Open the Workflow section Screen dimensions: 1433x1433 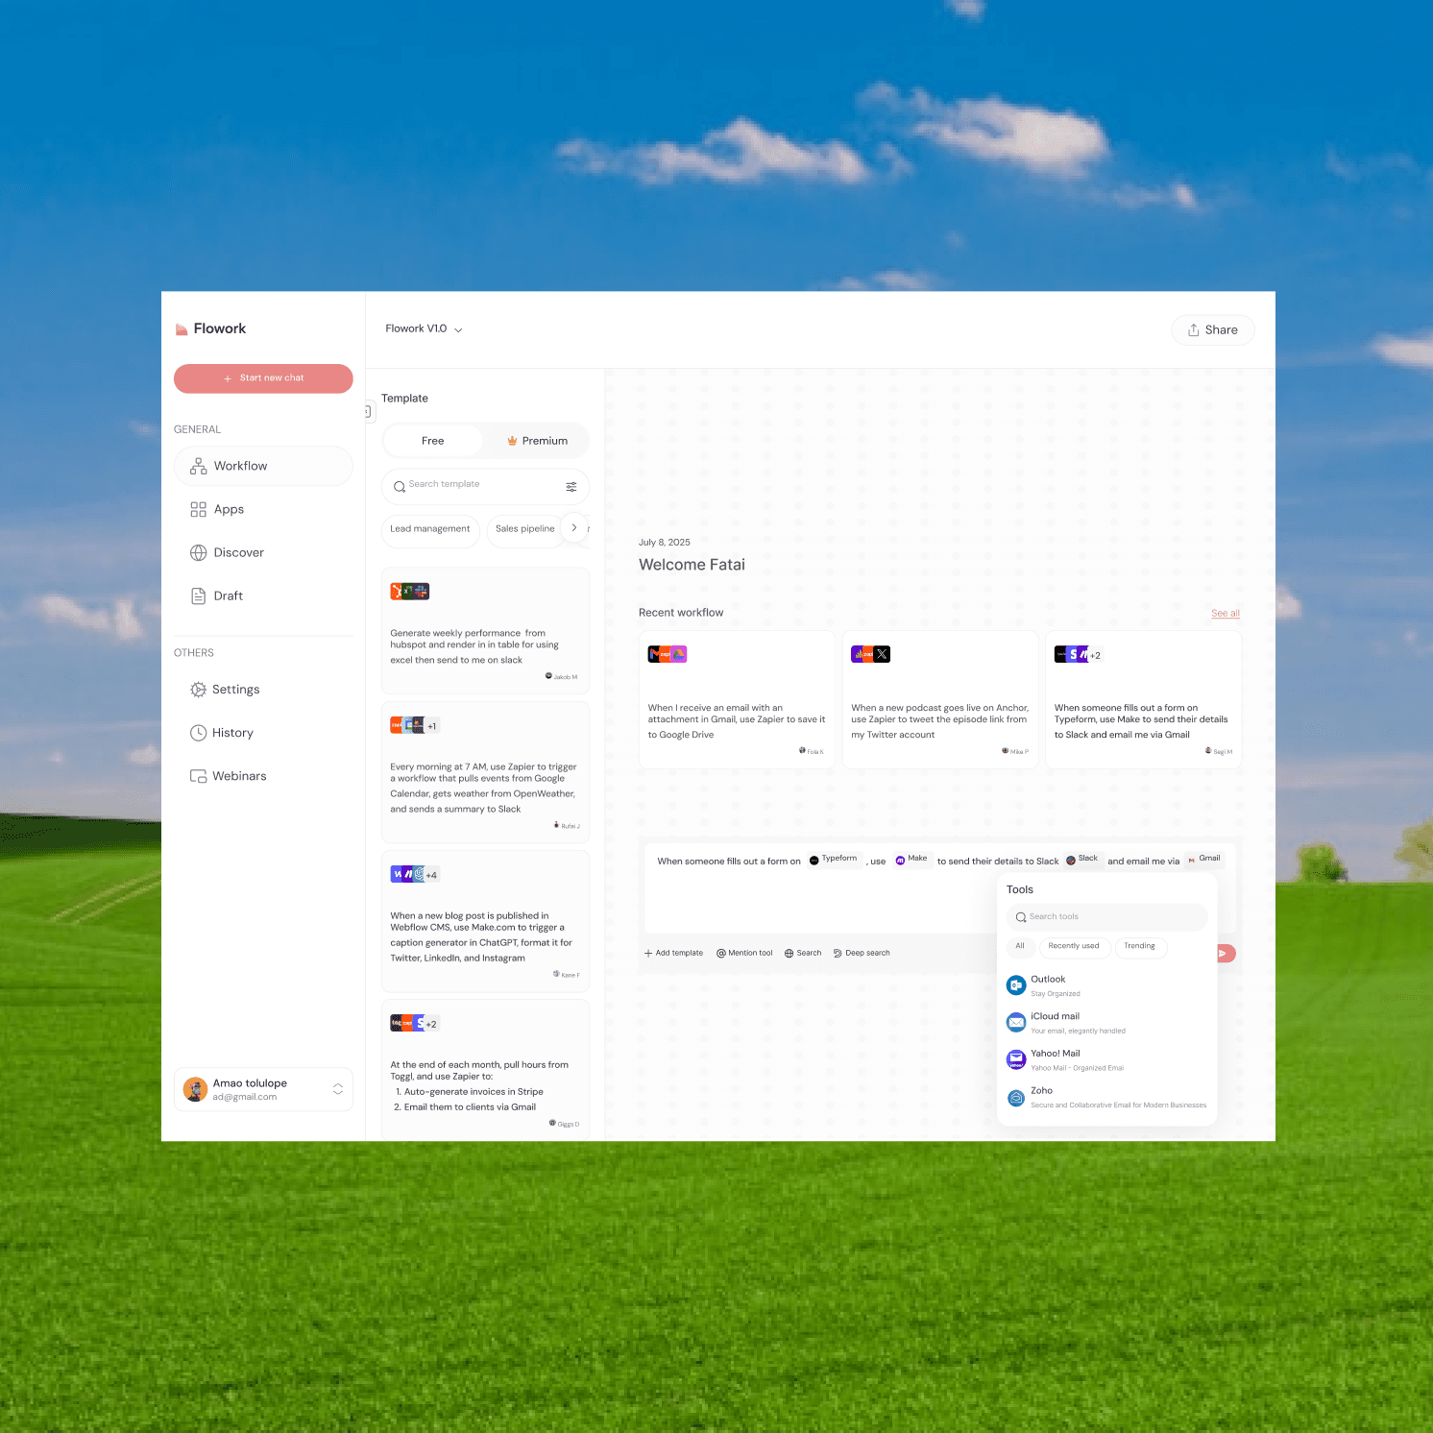pyautogui.click(x=263, y=466)
